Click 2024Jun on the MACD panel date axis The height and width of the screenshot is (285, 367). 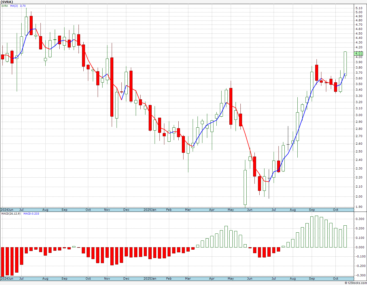pos(7,279)
